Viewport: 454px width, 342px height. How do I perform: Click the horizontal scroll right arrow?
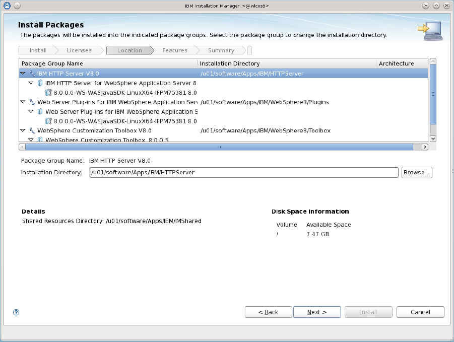425,147
